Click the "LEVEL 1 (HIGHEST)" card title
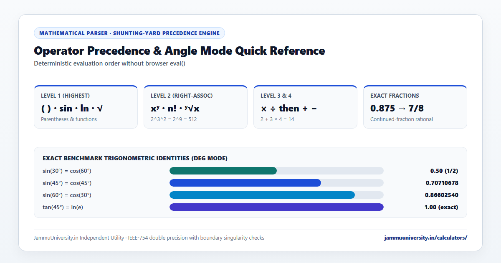Image resolution: width=501 pixels, height=263 pixels. [x=65, y=96]
